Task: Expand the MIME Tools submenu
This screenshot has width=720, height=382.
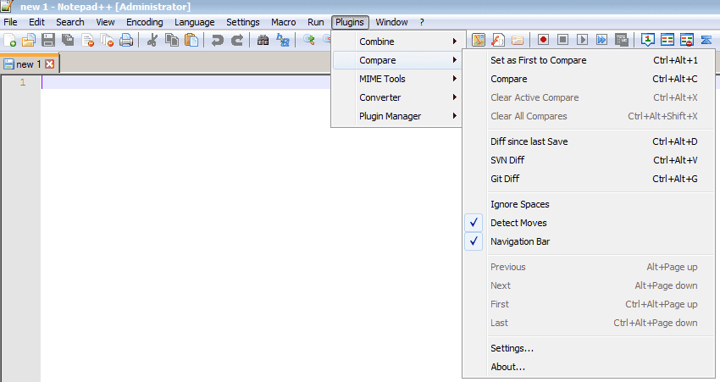Action: point(396,79)
